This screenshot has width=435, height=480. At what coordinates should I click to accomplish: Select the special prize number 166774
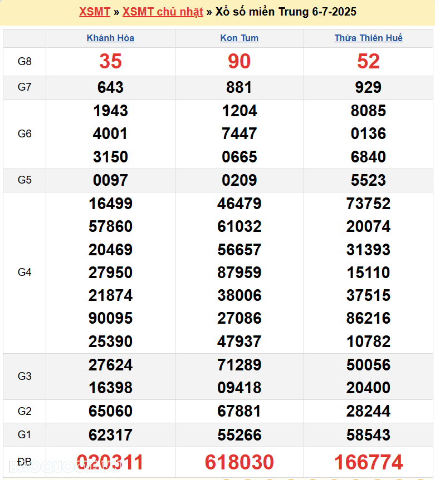click(368, 462)
